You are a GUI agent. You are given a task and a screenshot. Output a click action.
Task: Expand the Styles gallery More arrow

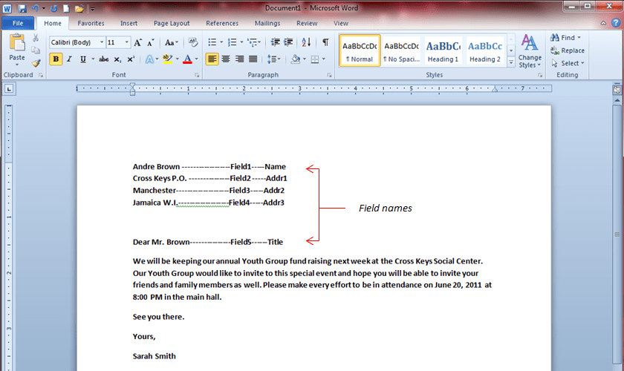pyautogui.click(x=511, y=62)
